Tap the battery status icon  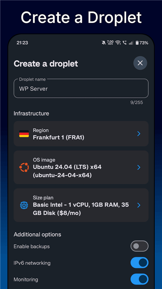pos(137,43)
